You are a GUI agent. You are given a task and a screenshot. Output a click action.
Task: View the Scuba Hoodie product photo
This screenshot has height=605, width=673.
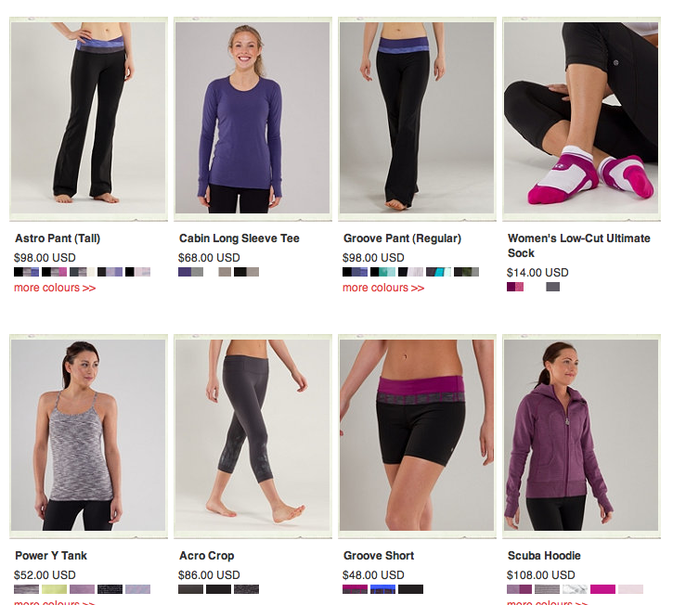[581, 435]
